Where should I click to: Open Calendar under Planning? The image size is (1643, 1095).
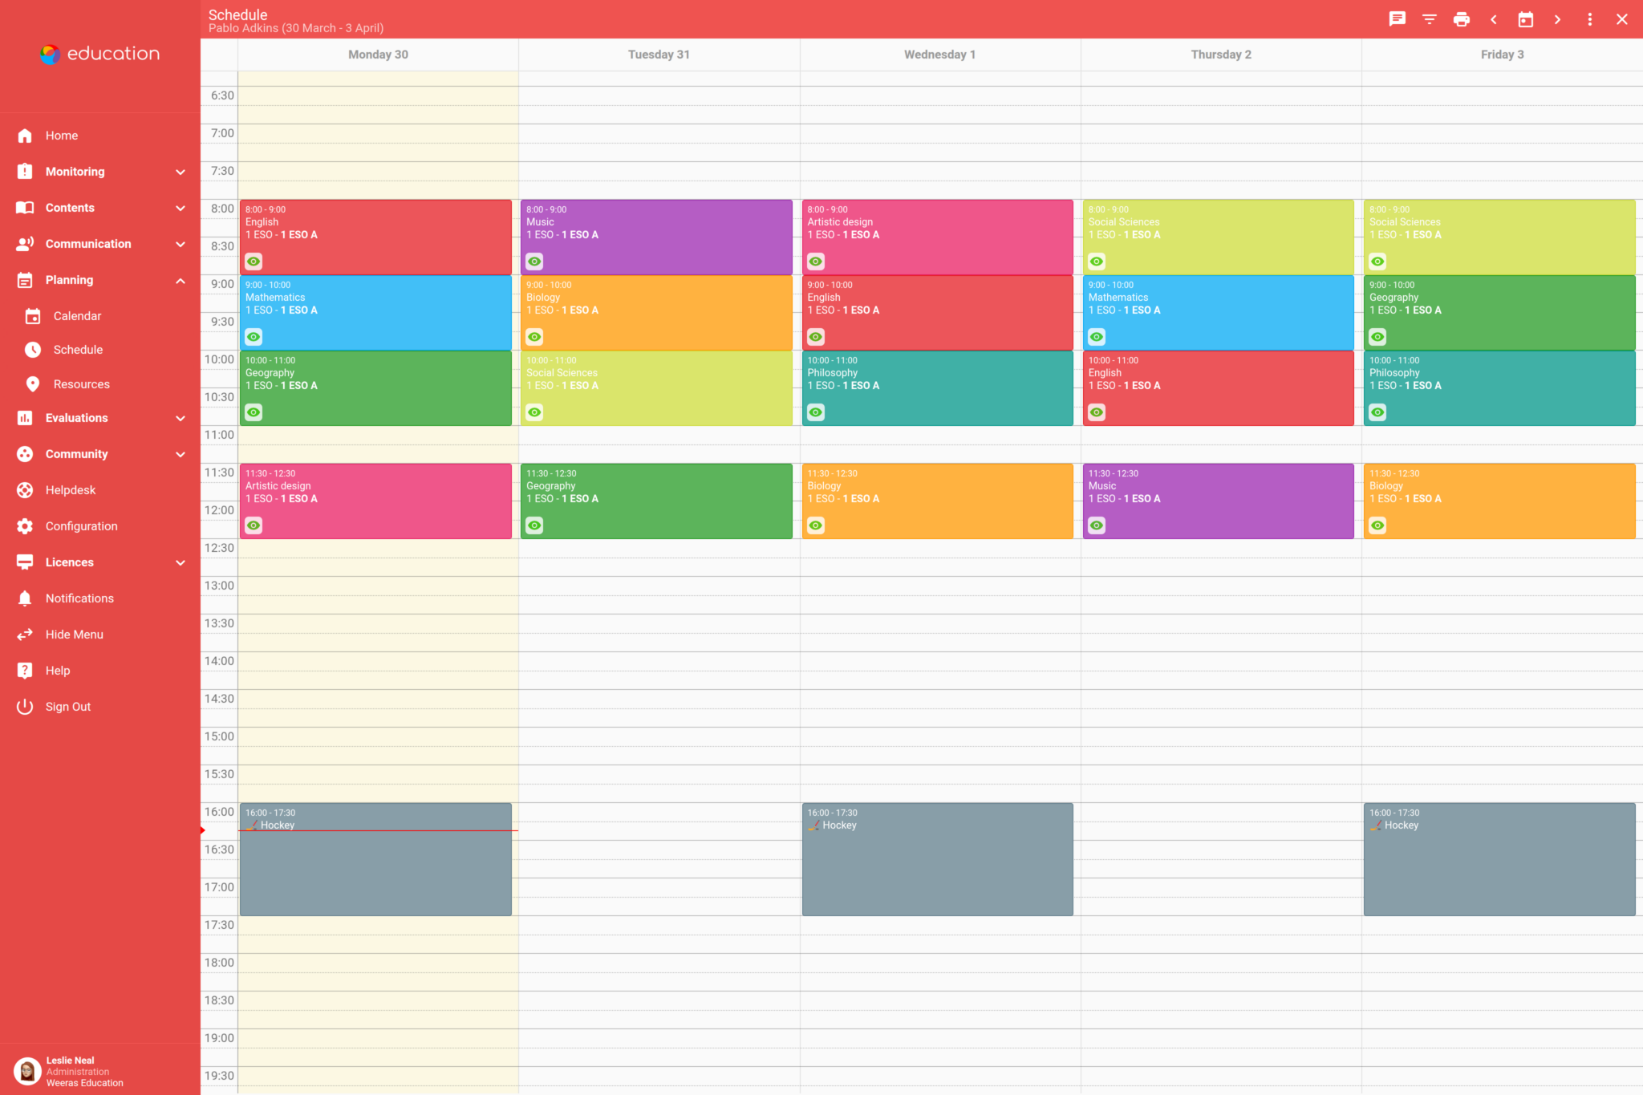77,316
